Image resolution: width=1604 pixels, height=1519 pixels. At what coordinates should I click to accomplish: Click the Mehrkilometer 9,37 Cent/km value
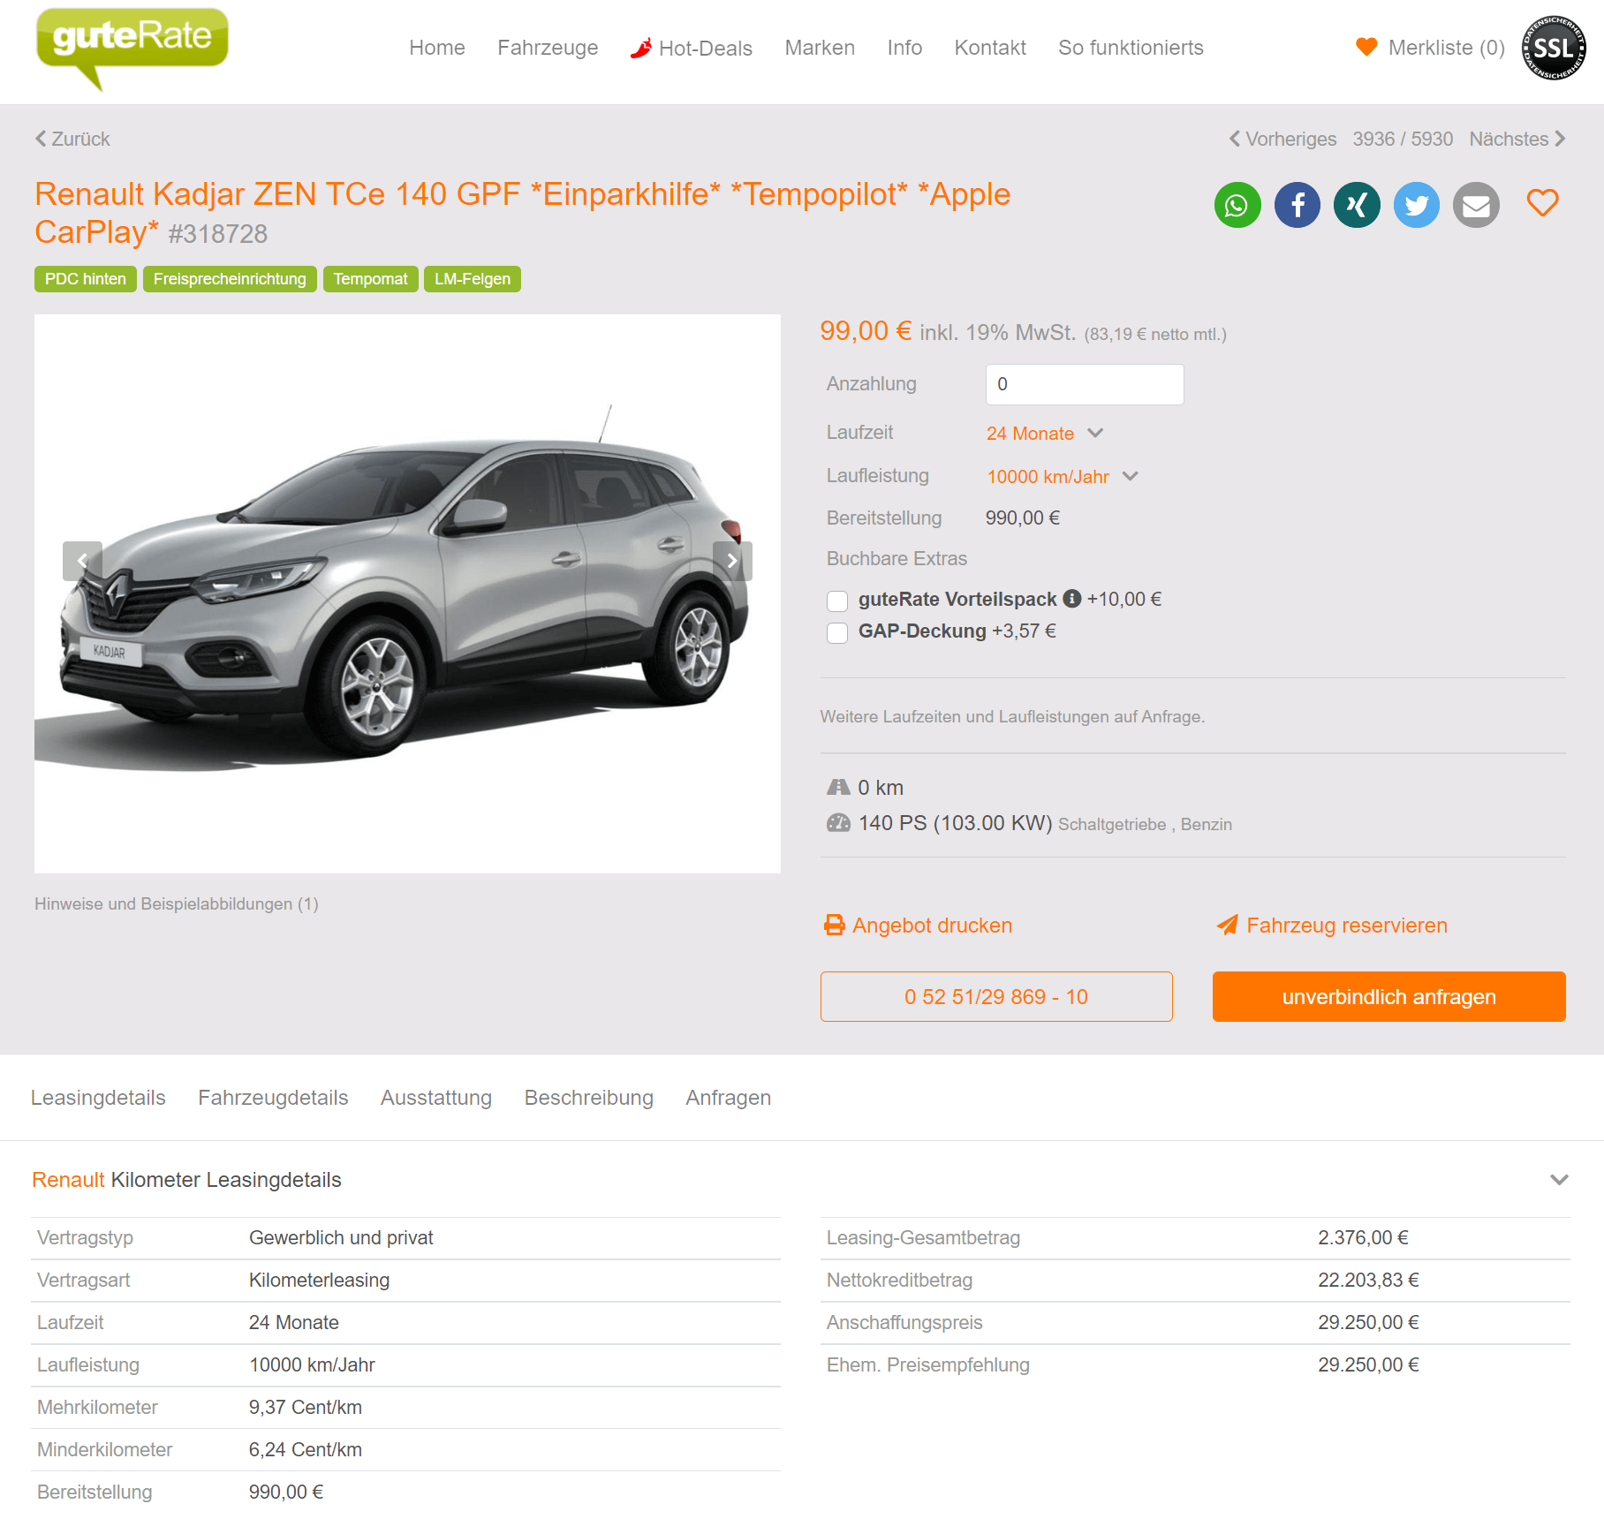click(x=306, y=1408)
